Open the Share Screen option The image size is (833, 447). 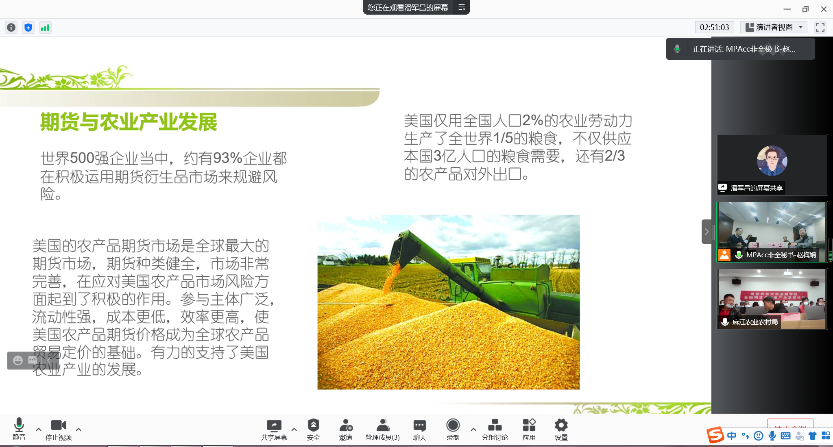coord(274,429)
